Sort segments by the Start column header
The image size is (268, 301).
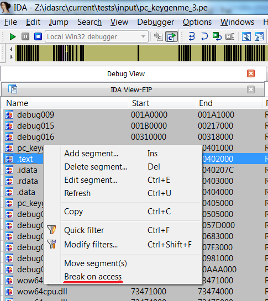(x=140, y=103)
